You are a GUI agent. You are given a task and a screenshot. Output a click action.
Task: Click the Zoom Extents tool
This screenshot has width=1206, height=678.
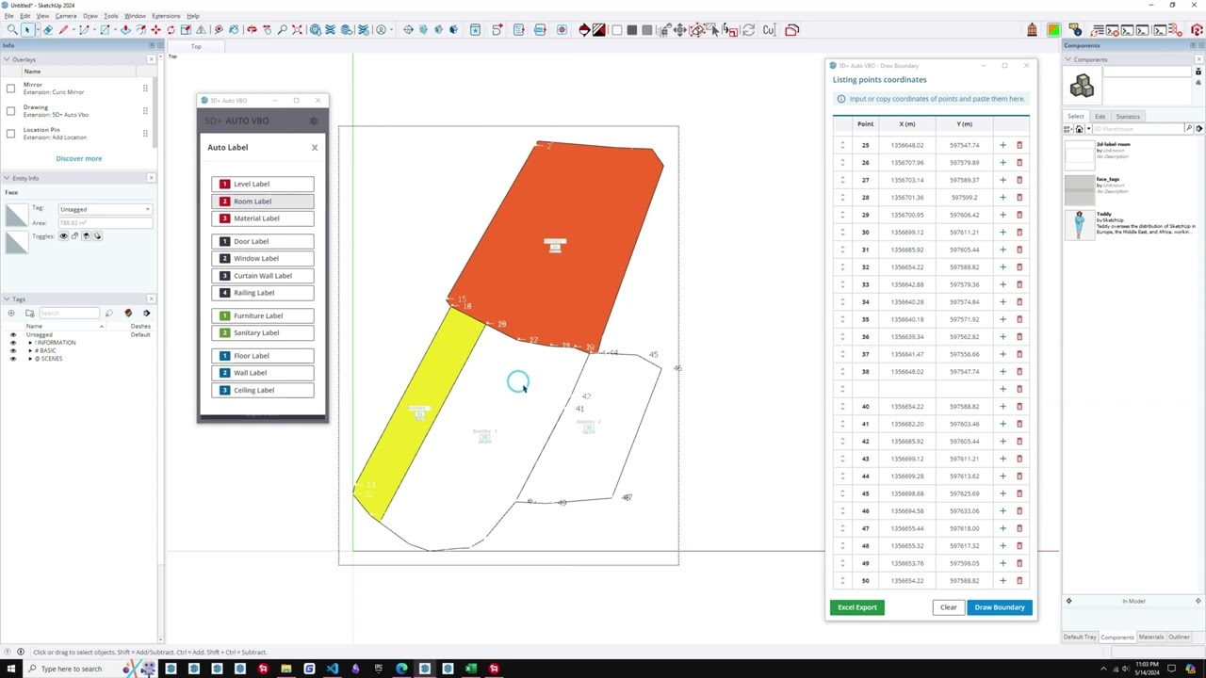[x=297, y=30]
